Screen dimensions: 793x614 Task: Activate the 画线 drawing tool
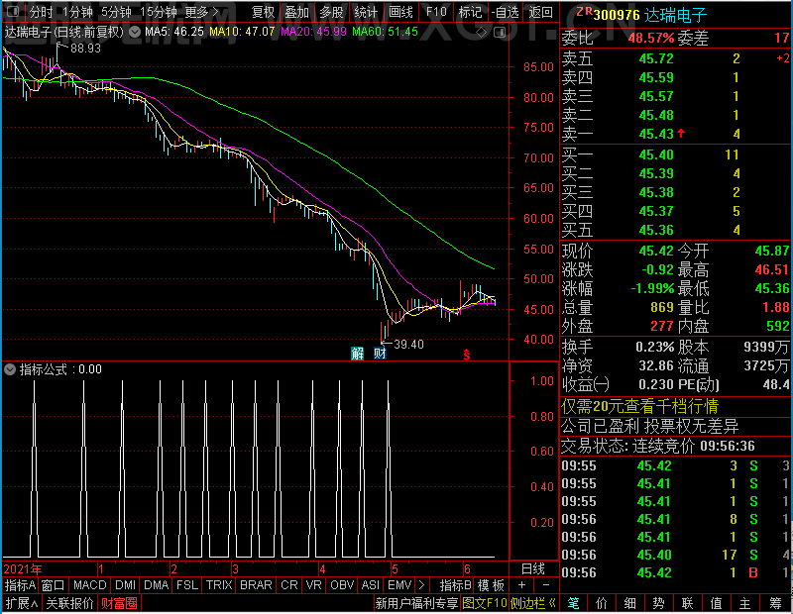(400, 12)
